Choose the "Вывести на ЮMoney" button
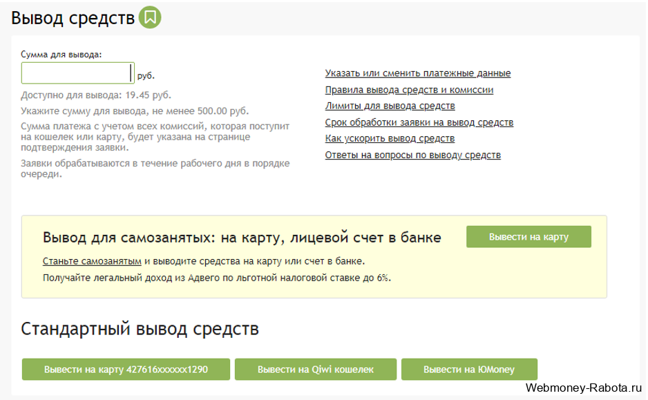 [x=468, y=370]
